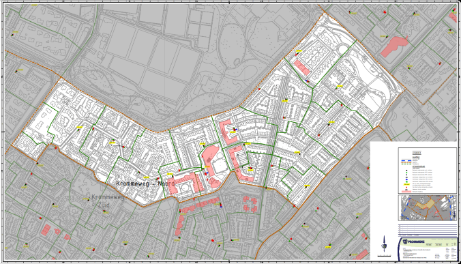Click the Krommeweg Zuid district label

tap(107, 201)
